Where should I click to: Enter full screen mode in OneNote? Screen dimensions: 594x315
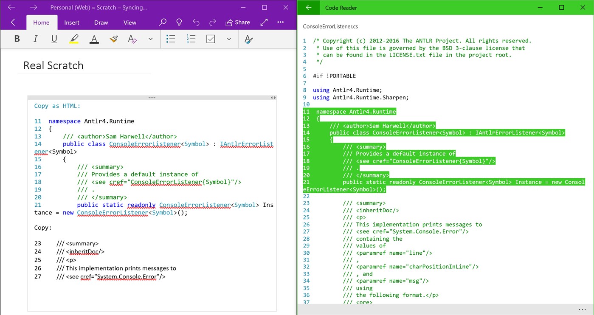(x=264, y=22)
